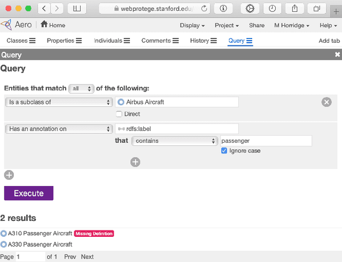
Task: Click the class icon of A310 Passenger Aircraft
Action: tap(4, 234)
